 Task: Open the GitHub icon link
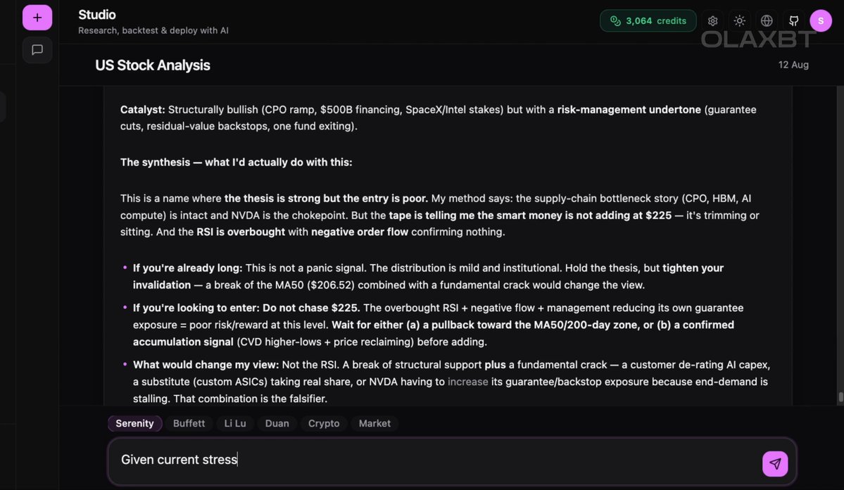793,21
